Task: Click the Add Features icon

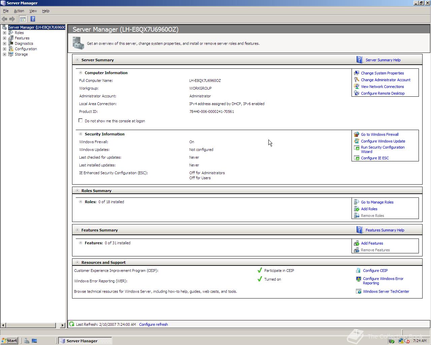Action: 357,243
